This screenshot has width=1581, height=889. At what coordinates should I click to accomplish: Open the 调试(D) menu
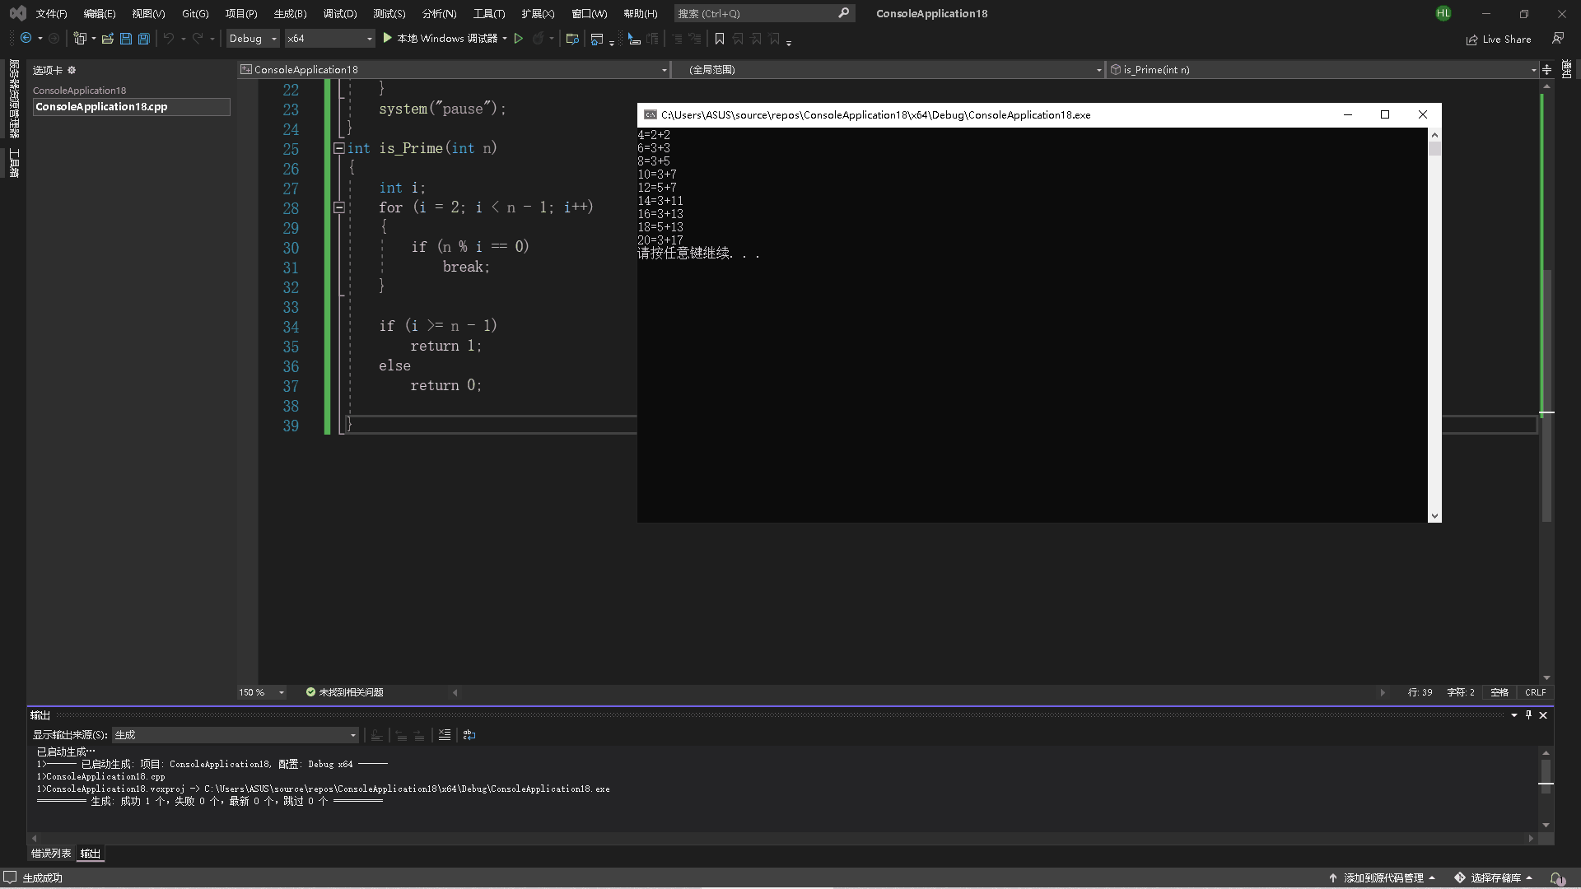339,13
